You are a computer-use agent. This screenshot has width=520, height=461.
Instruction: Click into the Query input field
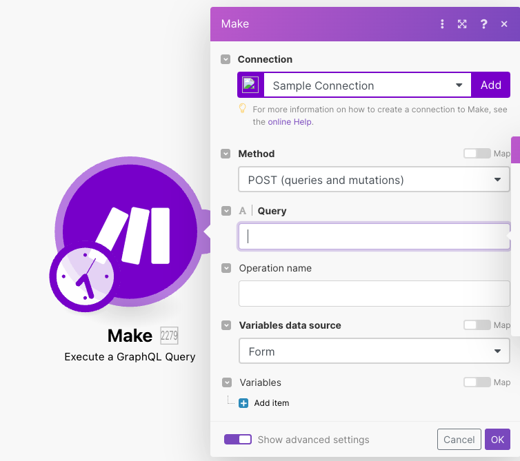(x=374, y=236)
